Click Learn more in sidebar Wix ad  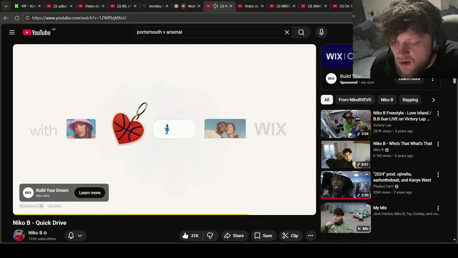[410, 79]
